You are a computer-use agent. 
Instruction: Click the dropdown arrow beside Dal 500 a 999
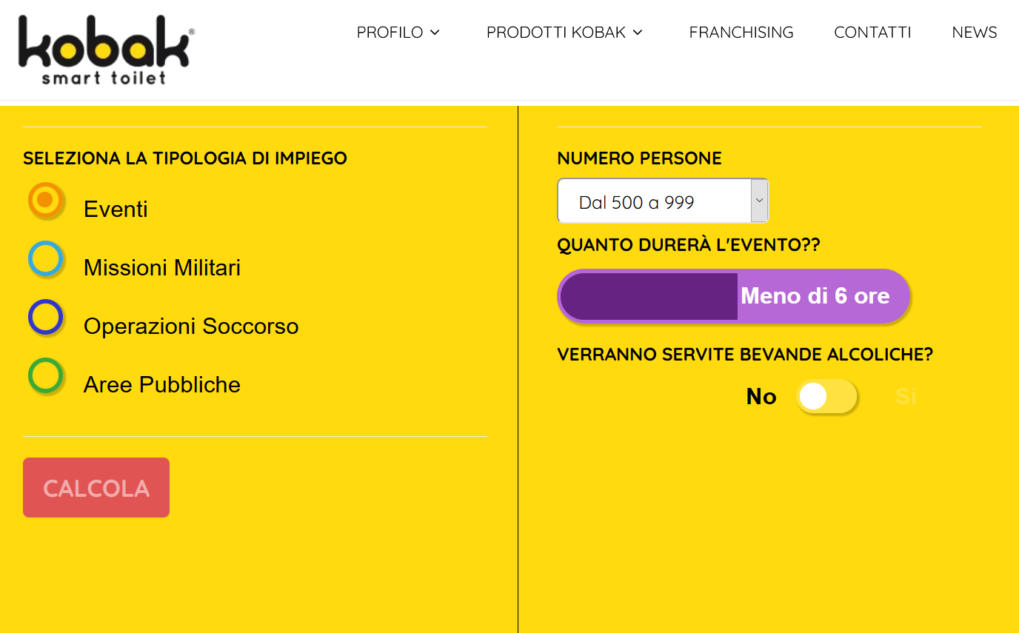click(759, 201)
